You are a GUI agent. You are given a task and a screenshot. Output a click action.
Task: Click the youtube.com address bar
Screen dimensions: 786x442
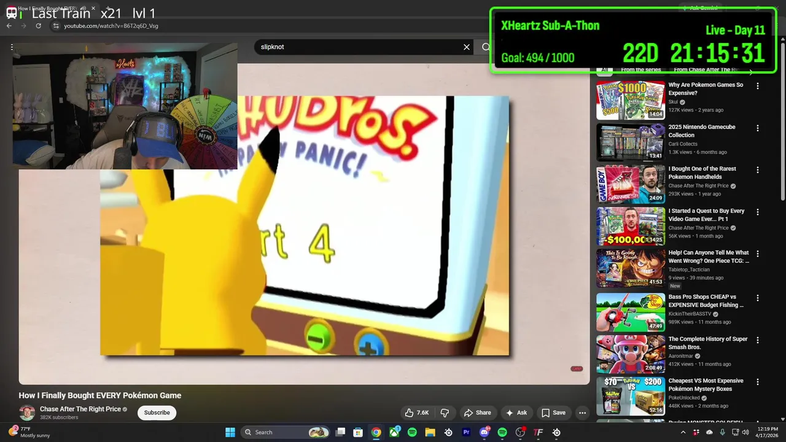tap(111, 26)
